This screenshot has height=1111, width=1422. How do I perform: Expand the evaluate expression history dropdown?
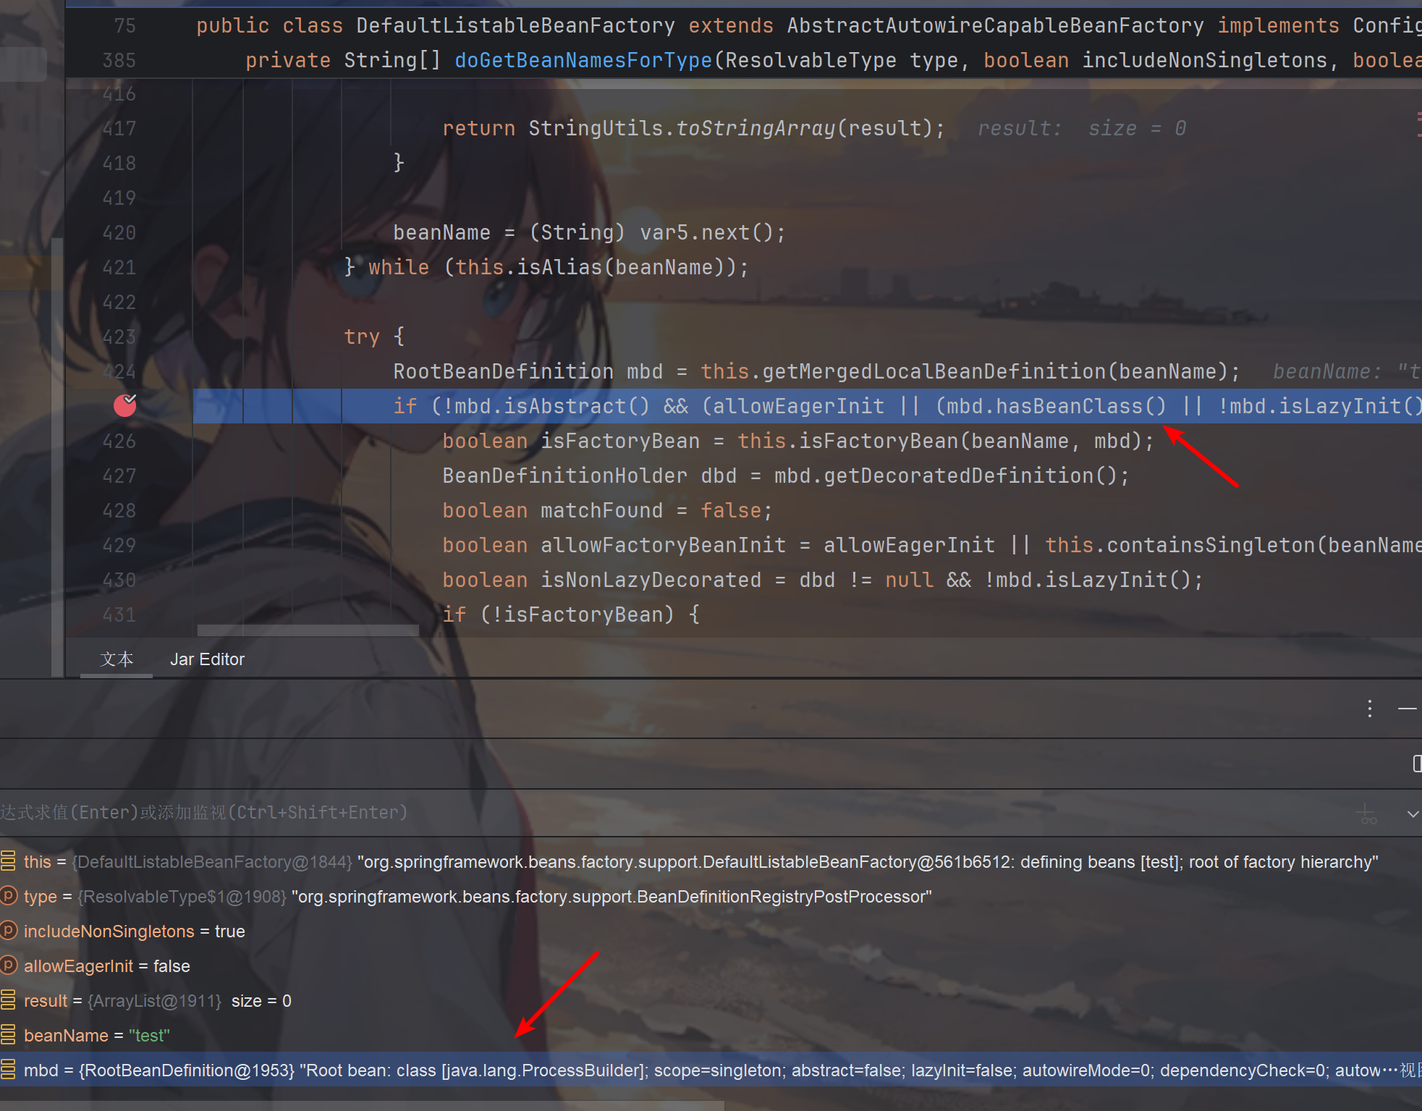tap(1412, 814)
